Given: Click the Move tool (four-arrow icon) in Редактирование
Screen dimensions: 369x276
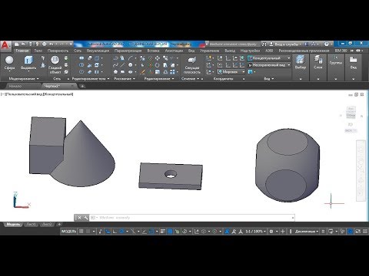Looking at the screenshot, I should [158, 58].
